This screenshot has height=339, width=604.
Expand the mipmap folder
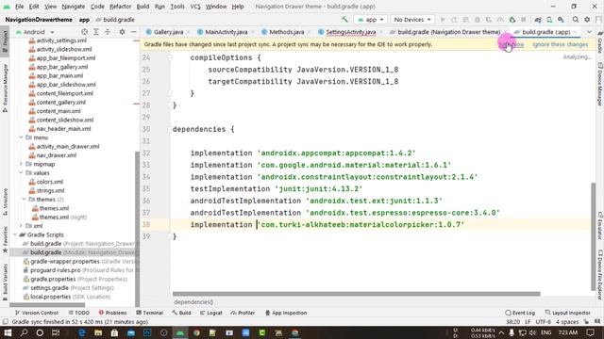(x=21, y=164)
